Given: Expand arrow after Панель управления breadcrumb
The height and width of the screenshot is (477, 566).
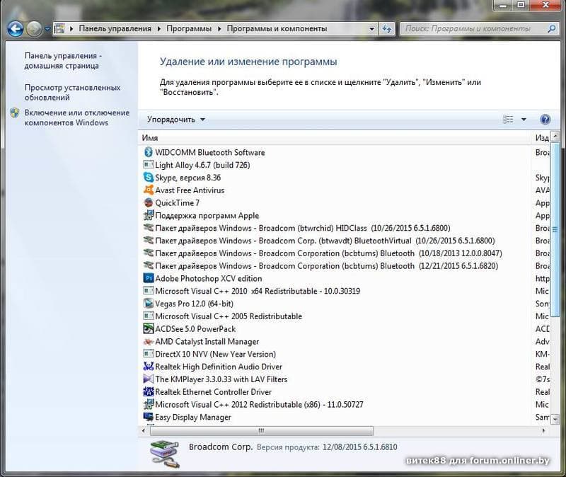Looking at the screenshot, I should (159, 28).
